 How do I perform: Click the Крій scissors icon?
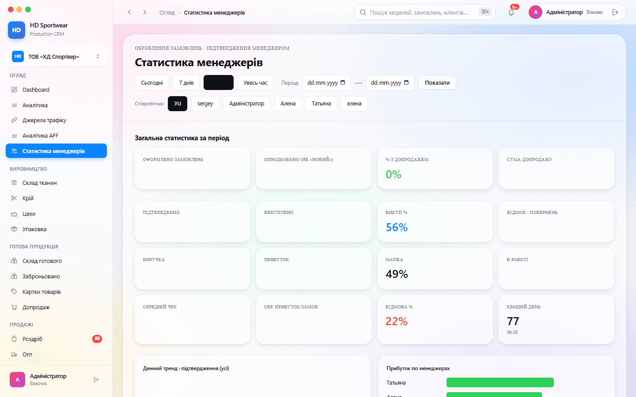pyautogui.click(x=14, y=198)
